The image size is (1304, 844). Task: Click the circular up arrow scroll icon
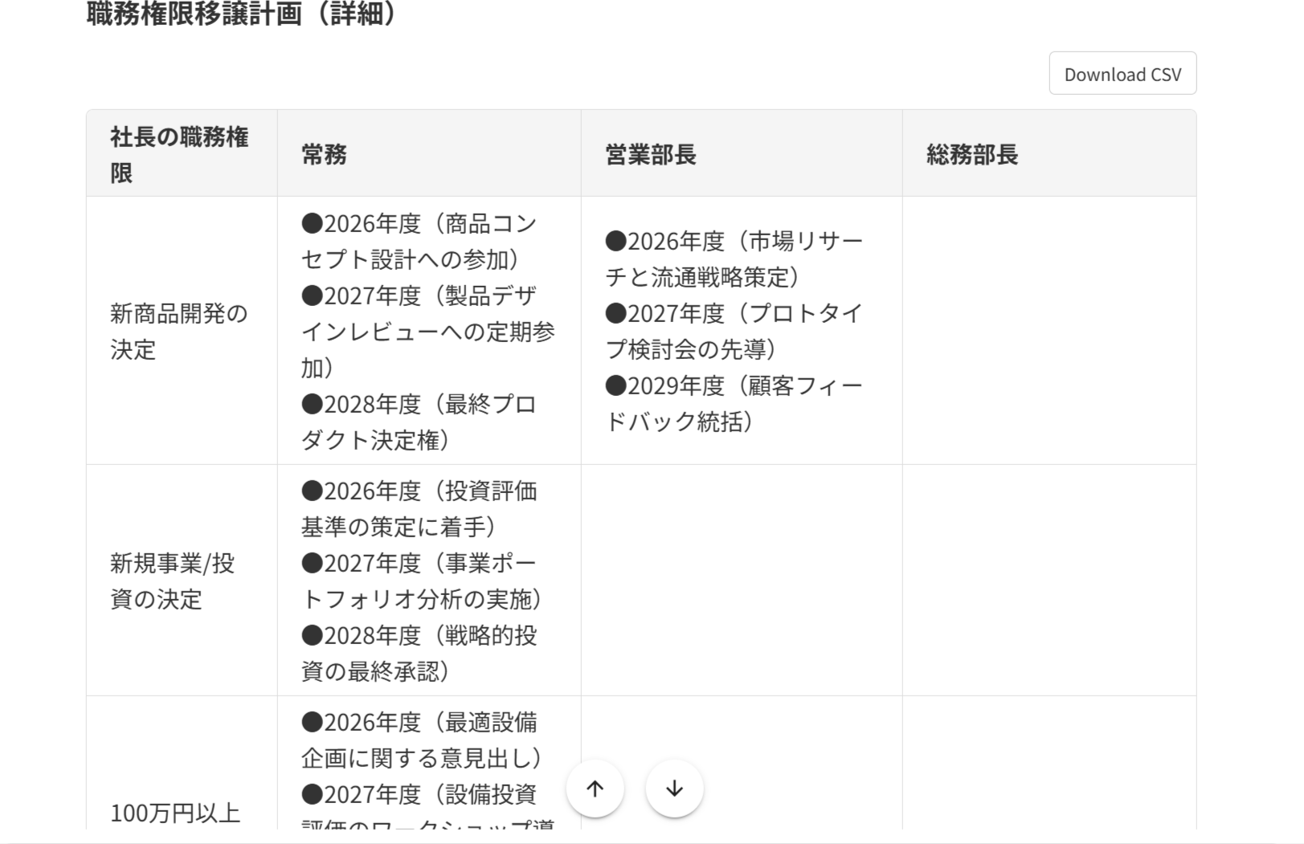click(595, 789)
